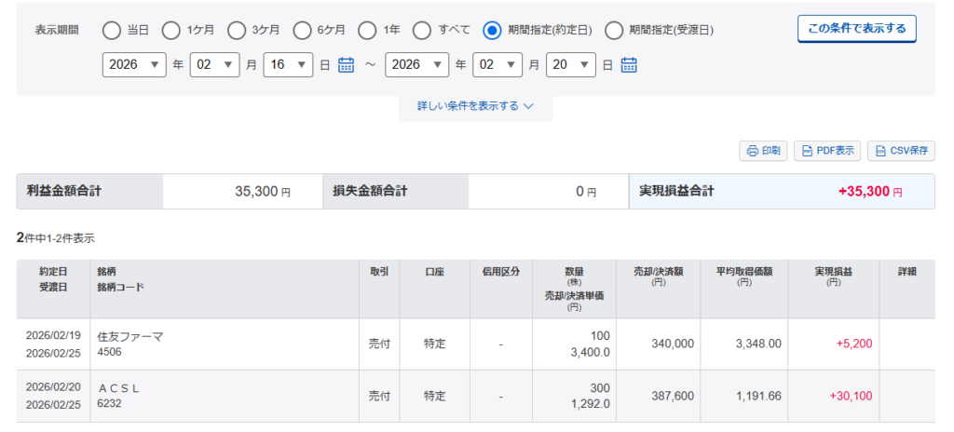Select the 6ケ月 radio button
This screenshot has width=954, height=432.
pos(303,30)
